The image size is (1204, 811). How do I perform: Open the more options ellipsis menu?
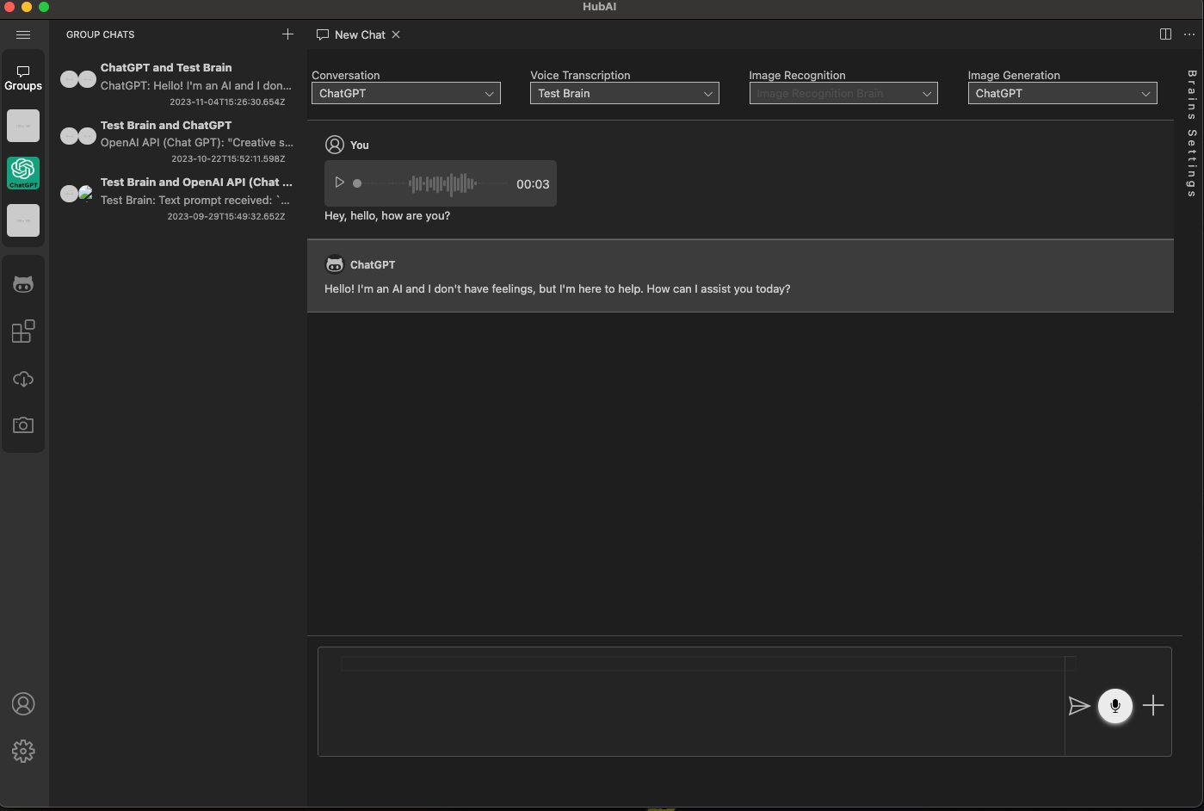[1189, 34]
